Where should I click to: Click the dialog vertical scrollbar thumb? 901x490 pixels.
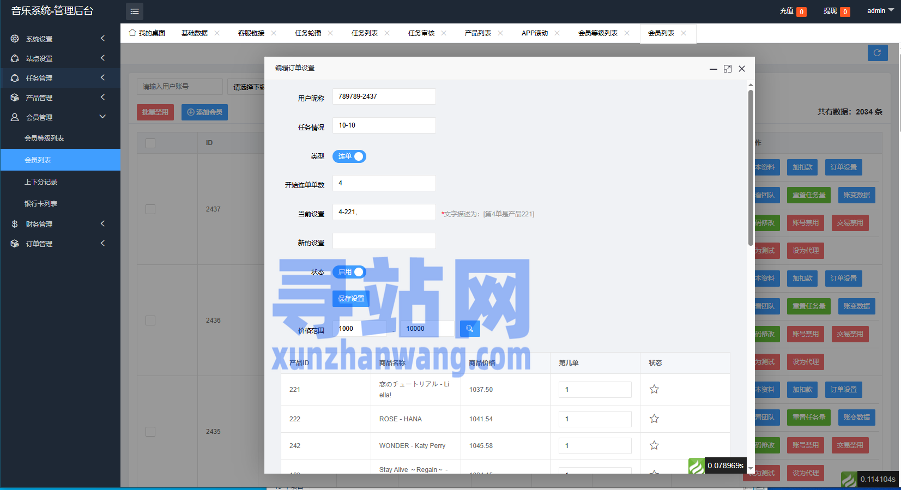pyautogui.click(x=751, y=168)
